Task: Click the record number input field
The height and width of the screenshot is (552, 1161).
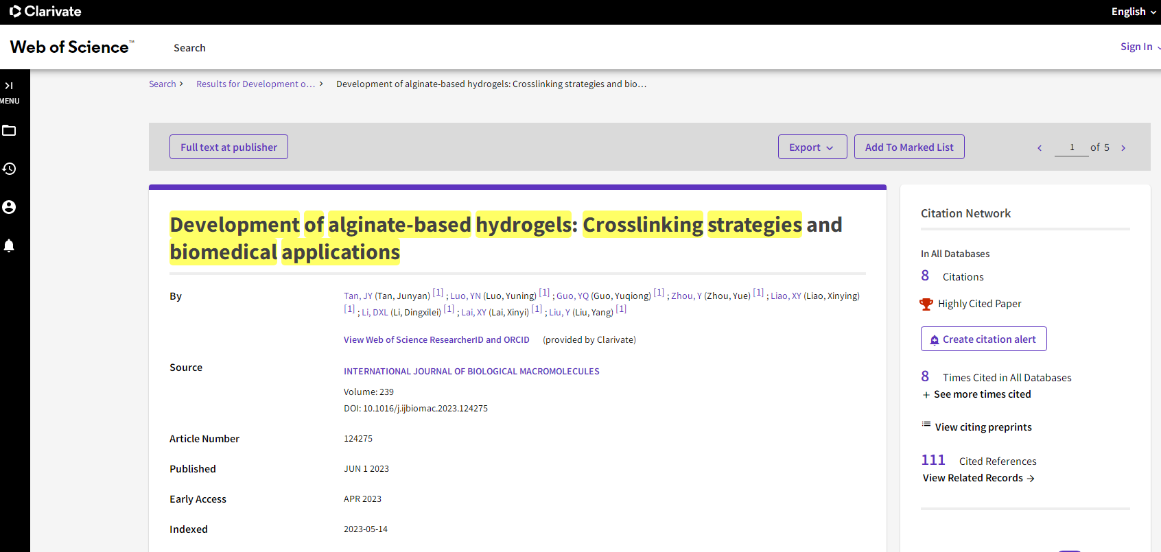Action: (1071, 147)
